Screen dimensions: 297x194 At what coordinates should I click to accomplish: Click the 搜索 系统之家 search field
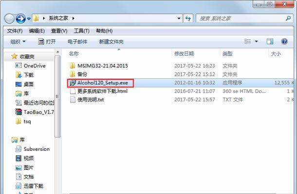(x=241, y=18)
